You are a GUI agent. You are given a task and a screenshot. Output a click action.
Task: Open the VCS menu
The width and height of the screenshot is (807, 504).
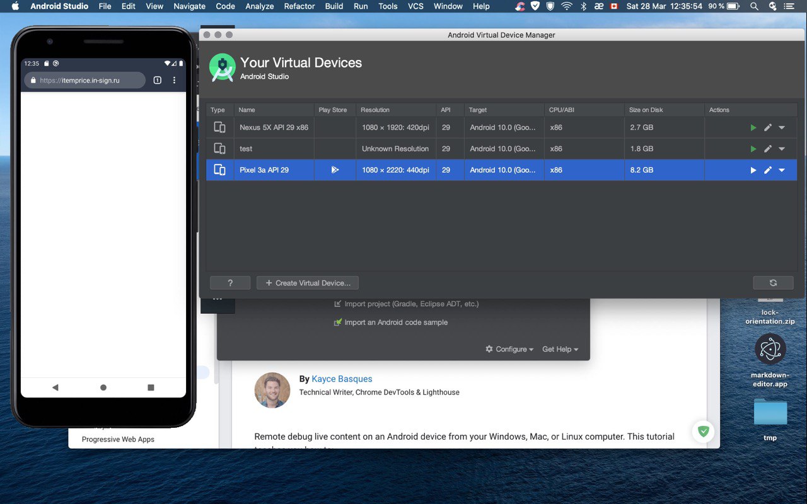[415, 6]
